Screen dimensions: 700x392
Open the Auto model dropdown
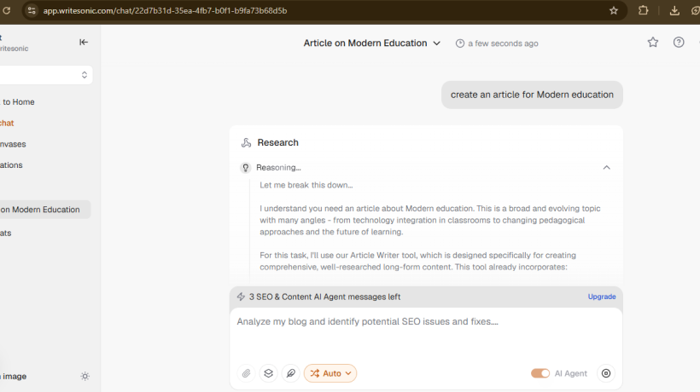click(330, 373)
